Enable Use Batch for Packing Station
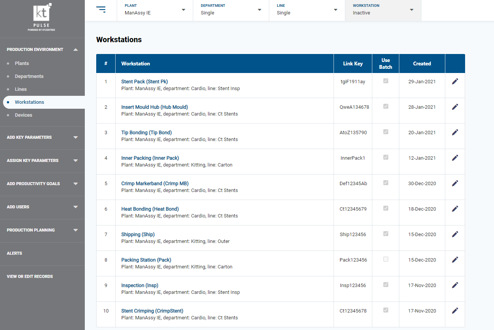Image resolution: width=494 pixels, height=330 pixels. click(x=386, y=259)
